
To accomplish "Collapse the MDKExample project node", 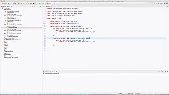I will point(2,8).
